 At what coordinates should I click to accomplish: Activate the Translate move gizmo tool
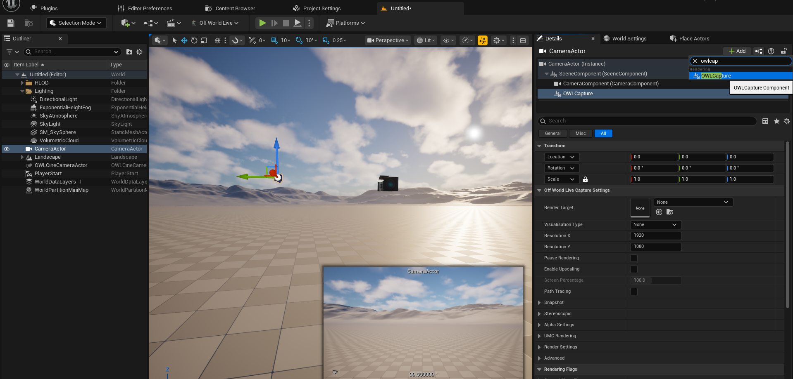point(184,40)
